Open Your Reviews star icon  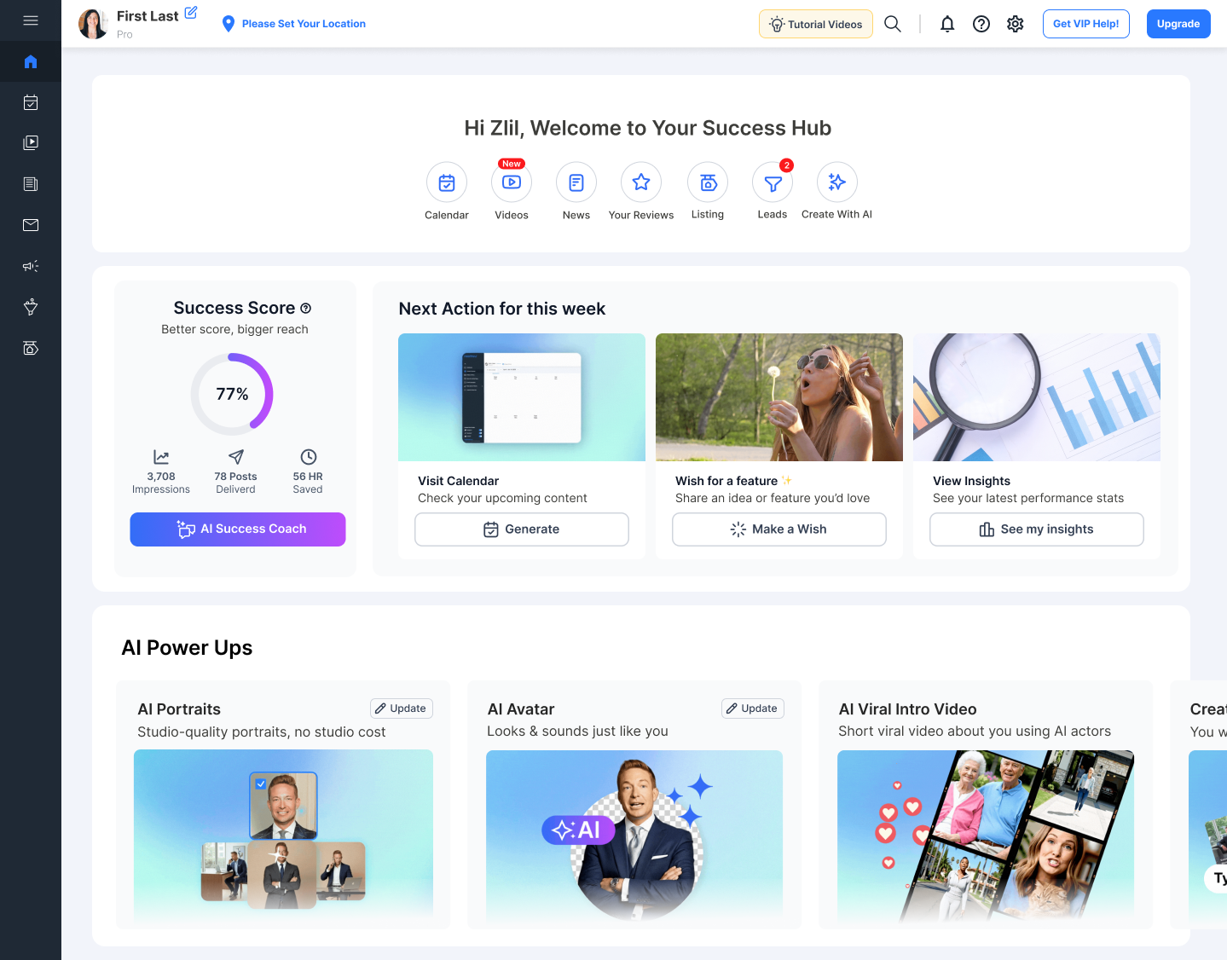pos(641,182)
